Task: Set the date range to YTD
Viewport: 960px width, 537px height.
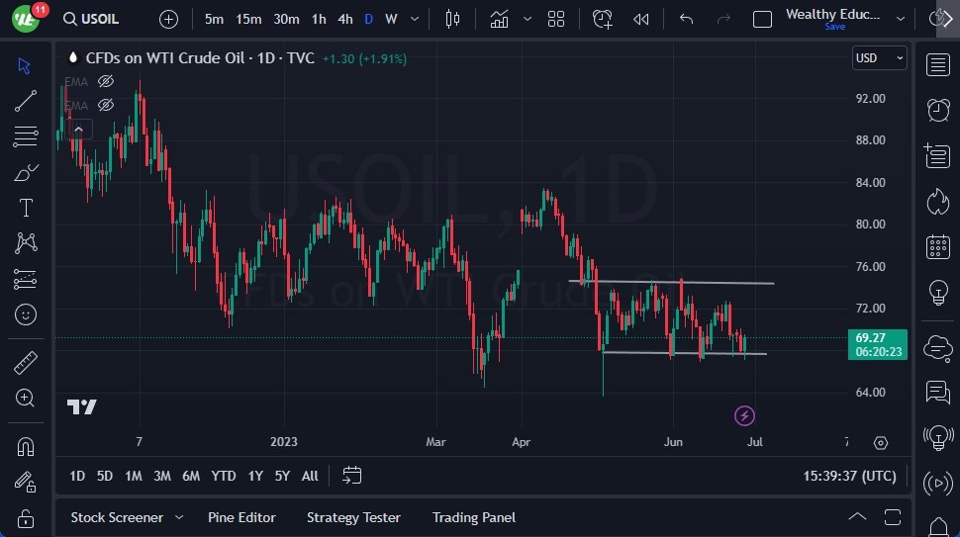Action: [224, 476]
